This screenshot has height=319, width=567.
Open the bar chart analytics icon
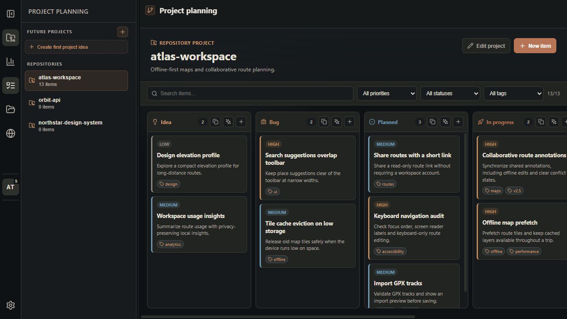pos(11,62)
